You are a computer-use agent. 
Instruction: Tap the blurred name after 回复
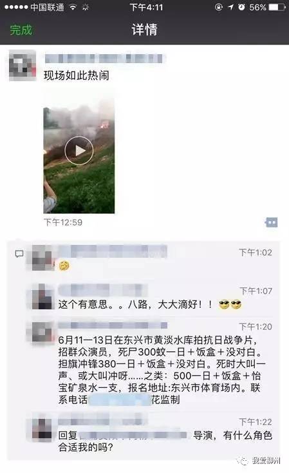[133, 435]
